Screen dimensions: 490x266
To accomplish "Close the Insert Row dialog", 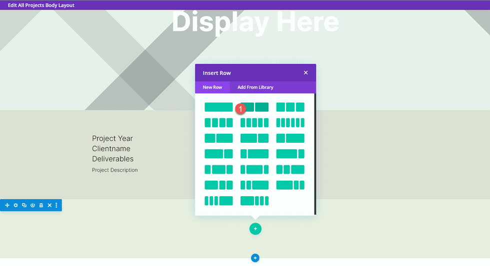I will 305,73.
